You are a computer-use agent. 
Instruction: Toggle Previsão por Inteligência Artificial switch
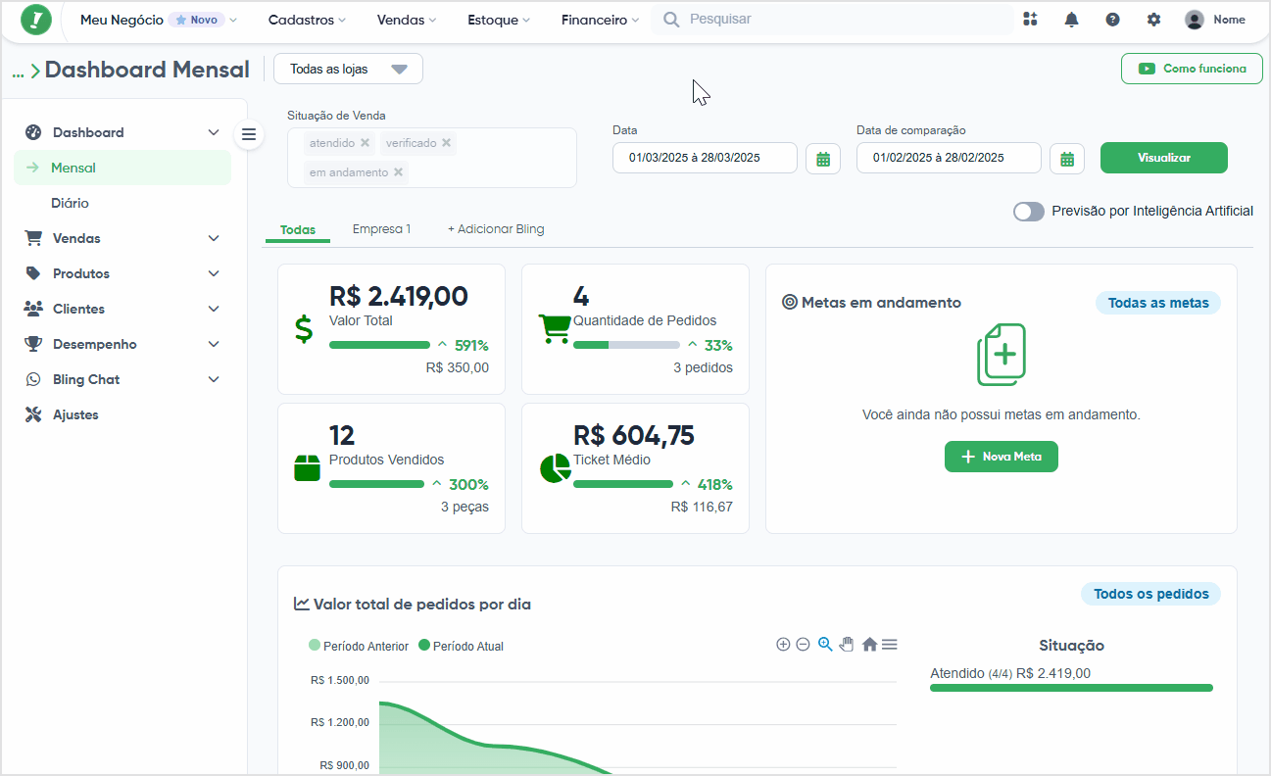coord(1029,212)
